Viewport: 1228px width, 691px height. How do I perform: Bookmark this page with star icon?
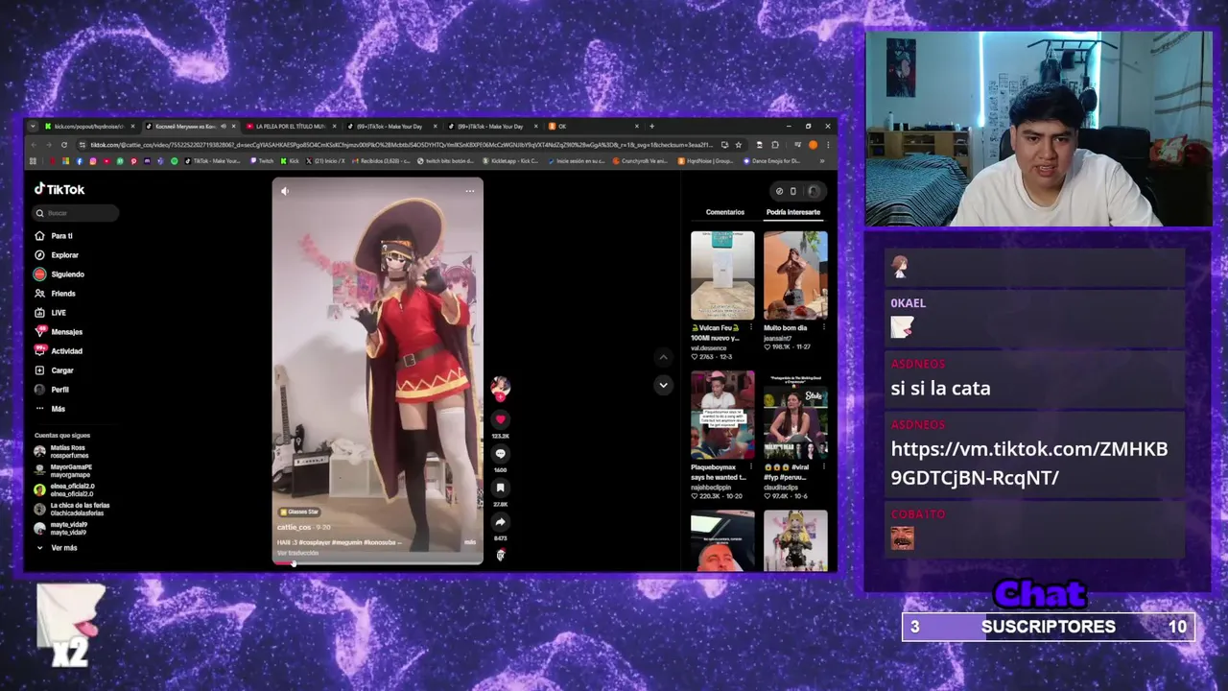click(739, 145)
